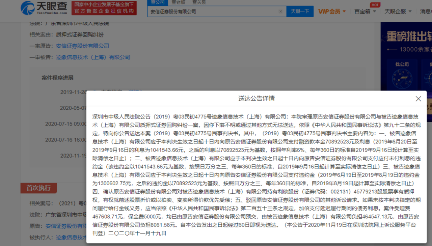
Task: Open plaintiff link 安信证券股份有限公司 under 一审原告
Action: coord(82,46)
